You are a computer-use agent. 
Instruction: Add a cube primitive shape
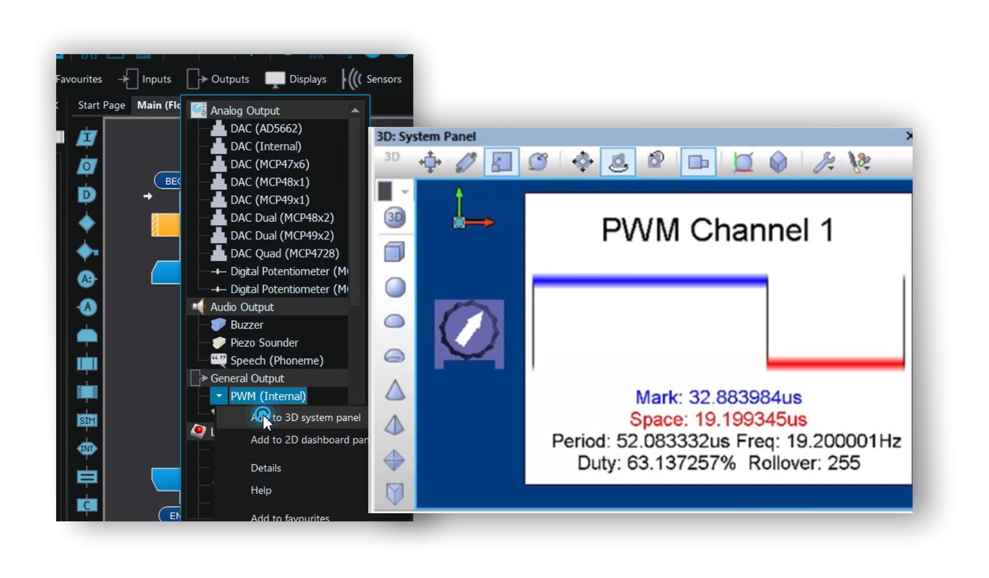394,252
